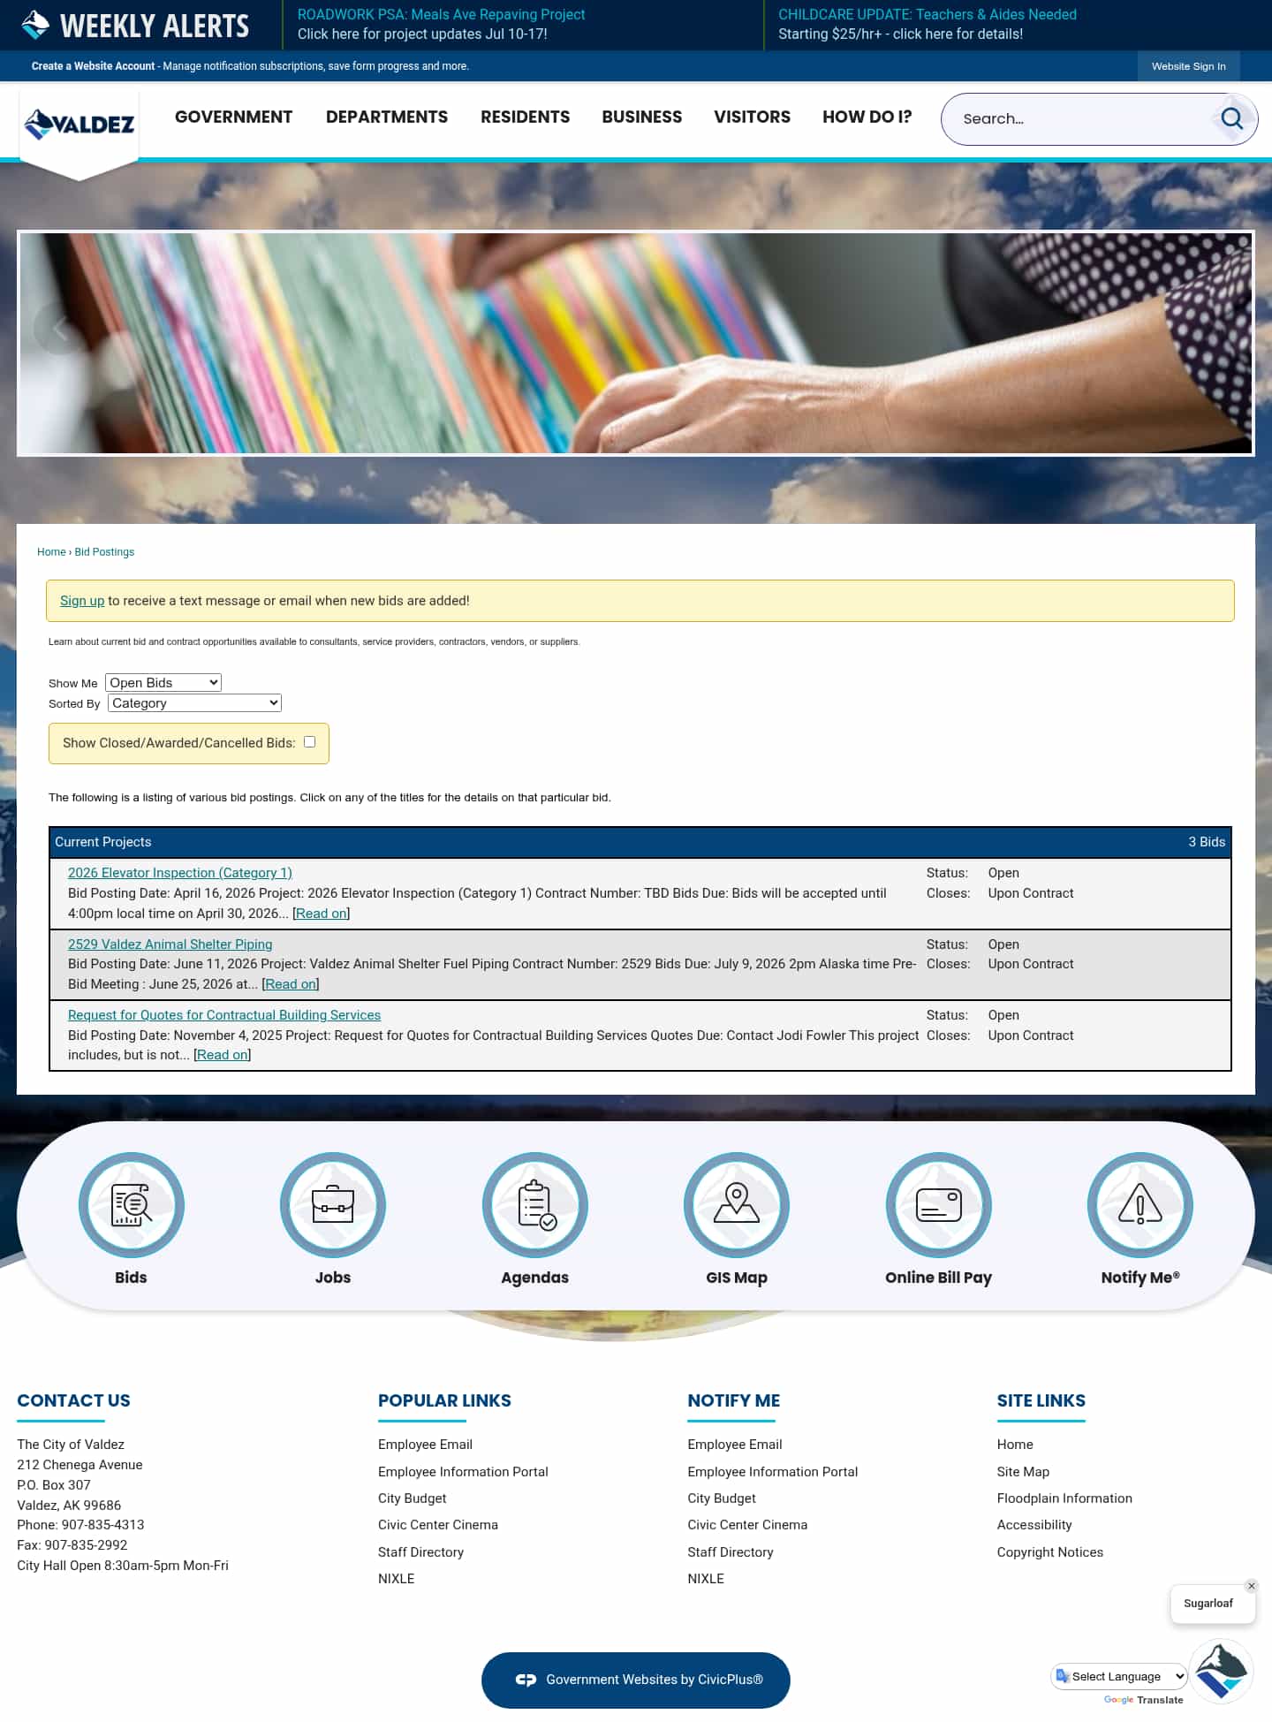Click the Valdez logo in header

79,125
